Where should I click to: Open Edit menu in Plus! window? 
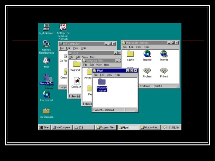tap(102, 75)
